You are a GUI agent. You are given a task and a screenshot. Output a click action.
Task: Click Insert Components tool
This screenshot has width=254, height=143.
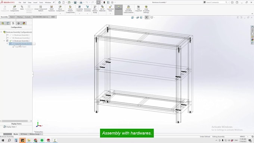pos(15,9)
